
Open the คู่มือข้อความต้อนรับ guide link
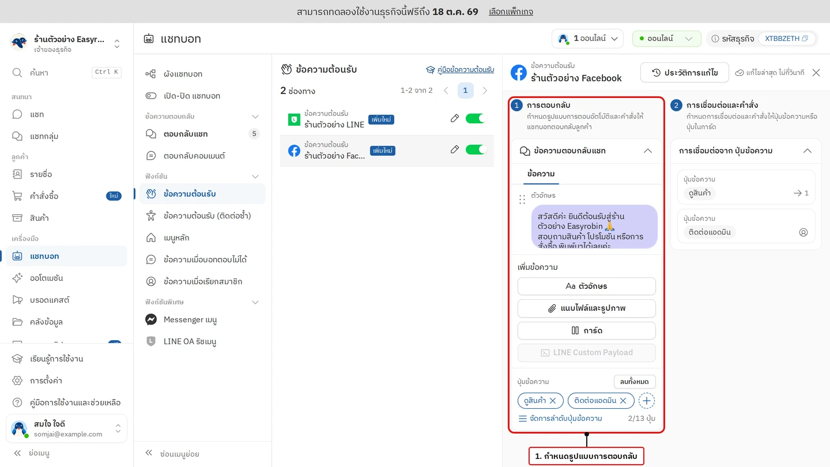(460, 70)
